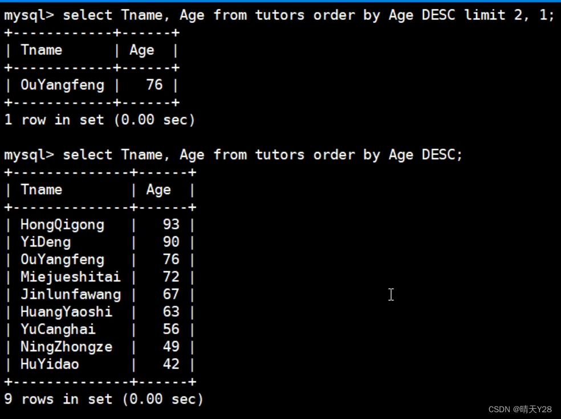Image resolution: width=561 pixels, height=419 pixels.
Task: Click 'OuYangfeng' in the first result table
Action: pos(62,85)
